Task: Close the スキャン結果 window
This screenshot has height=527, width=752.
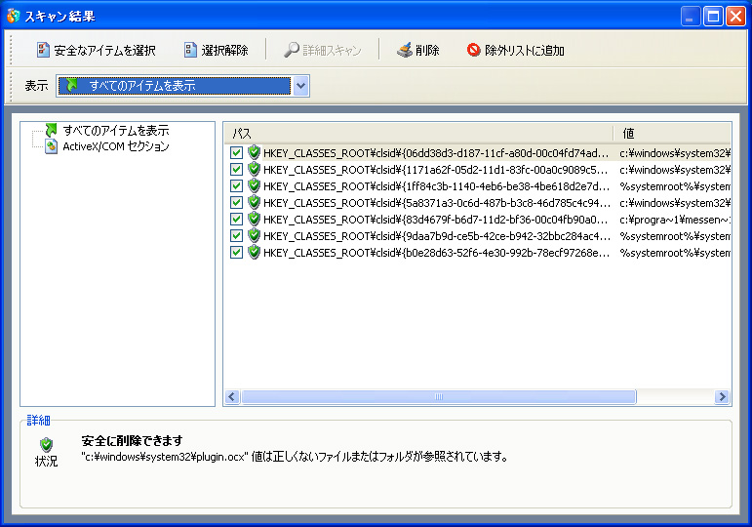Action: (735, 17)
